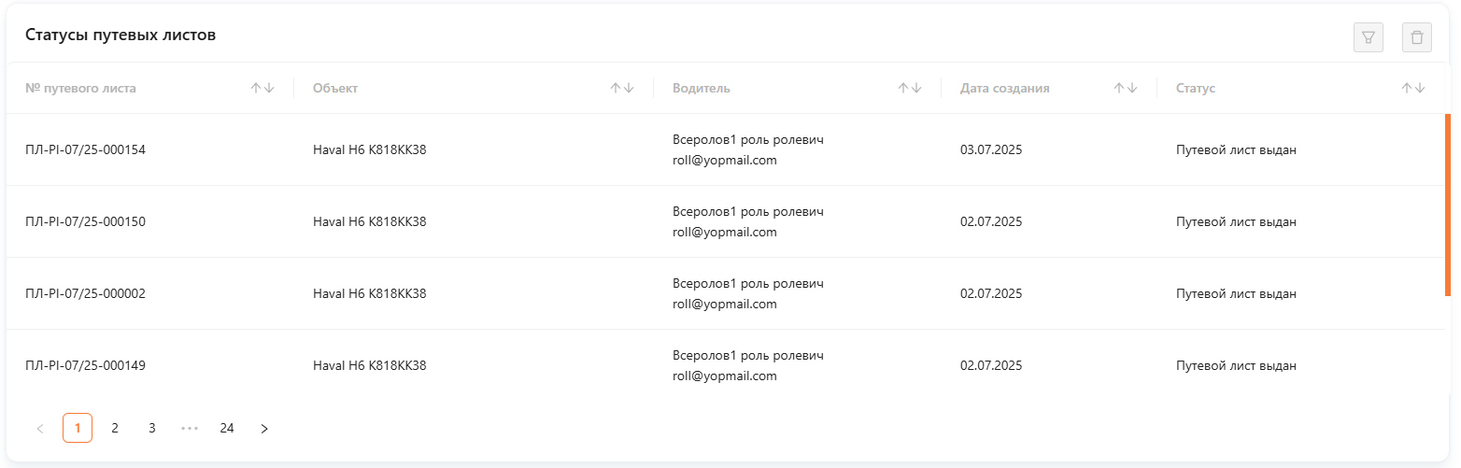
Task: Expand pagination ellipsis to jump pages
Action: (190, 428)
